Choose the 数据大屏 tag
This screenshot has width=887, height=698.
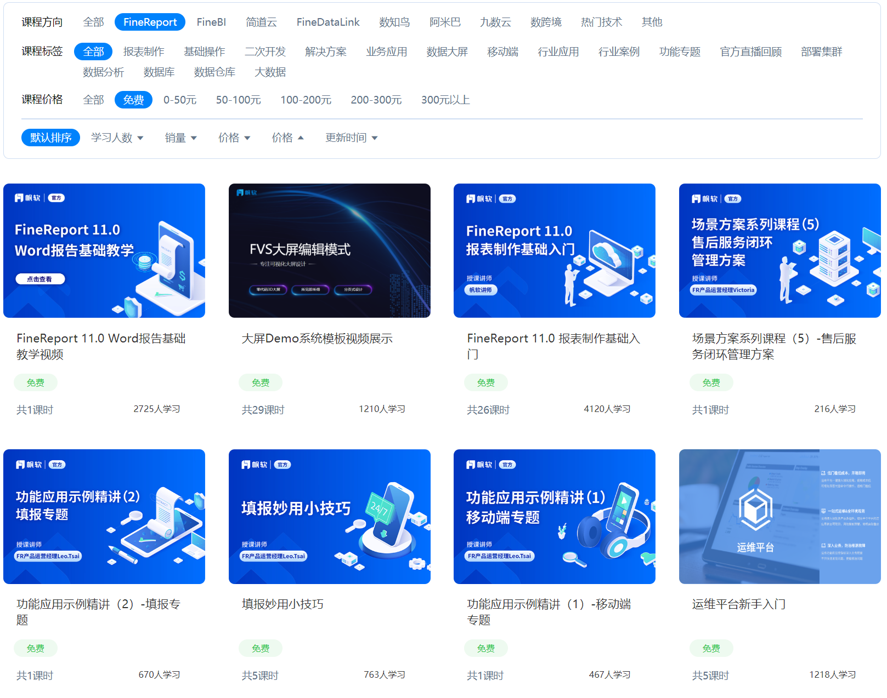point(447,52)
